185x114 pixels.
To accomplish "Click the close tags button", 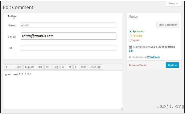I will pos(96,67).
